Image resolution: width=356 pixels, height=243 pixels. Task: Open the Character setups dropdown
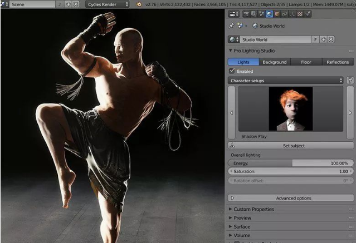click(286, 81)
